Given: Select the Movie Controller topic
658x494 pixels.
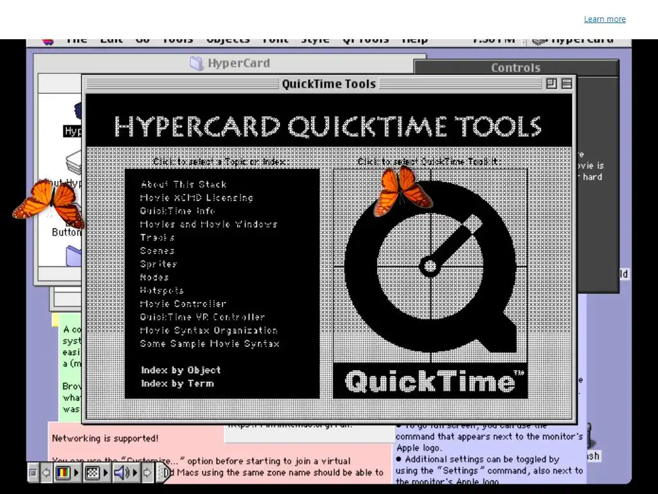Looking at the screenshot, I should pos(183,304).
